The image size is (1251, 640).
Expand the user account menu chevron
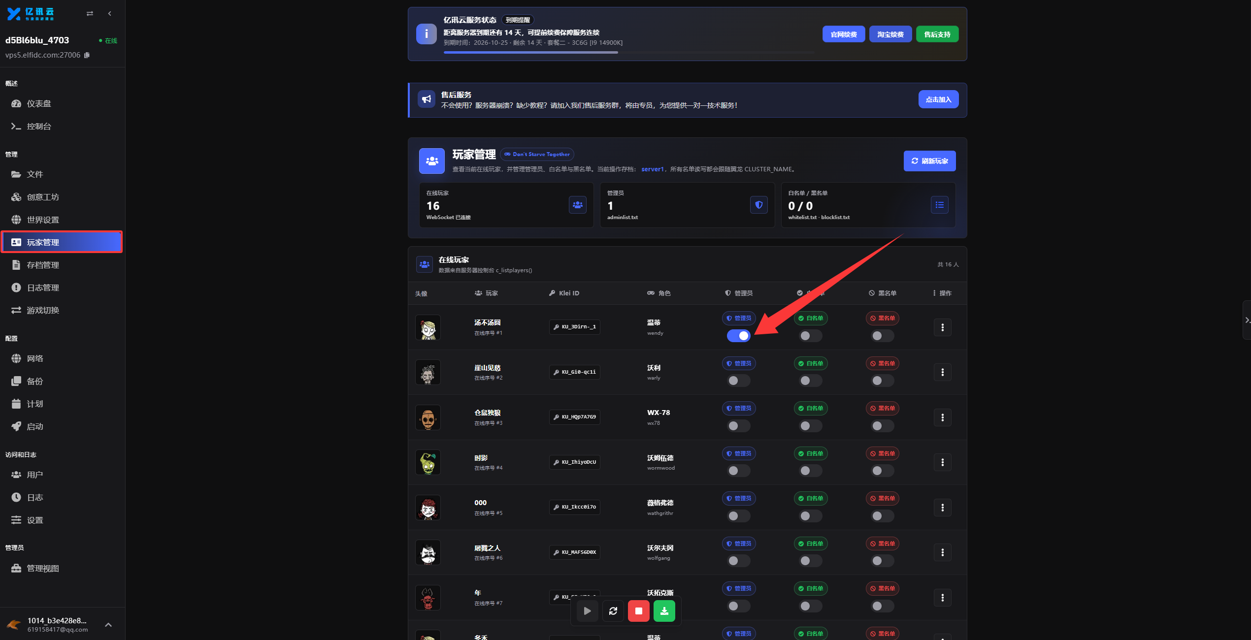pos(108,625)
